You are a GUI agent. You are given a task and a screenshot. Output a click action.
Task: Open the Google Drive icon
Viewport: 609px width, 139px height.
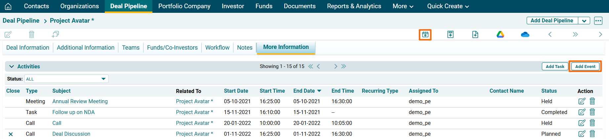500,35
